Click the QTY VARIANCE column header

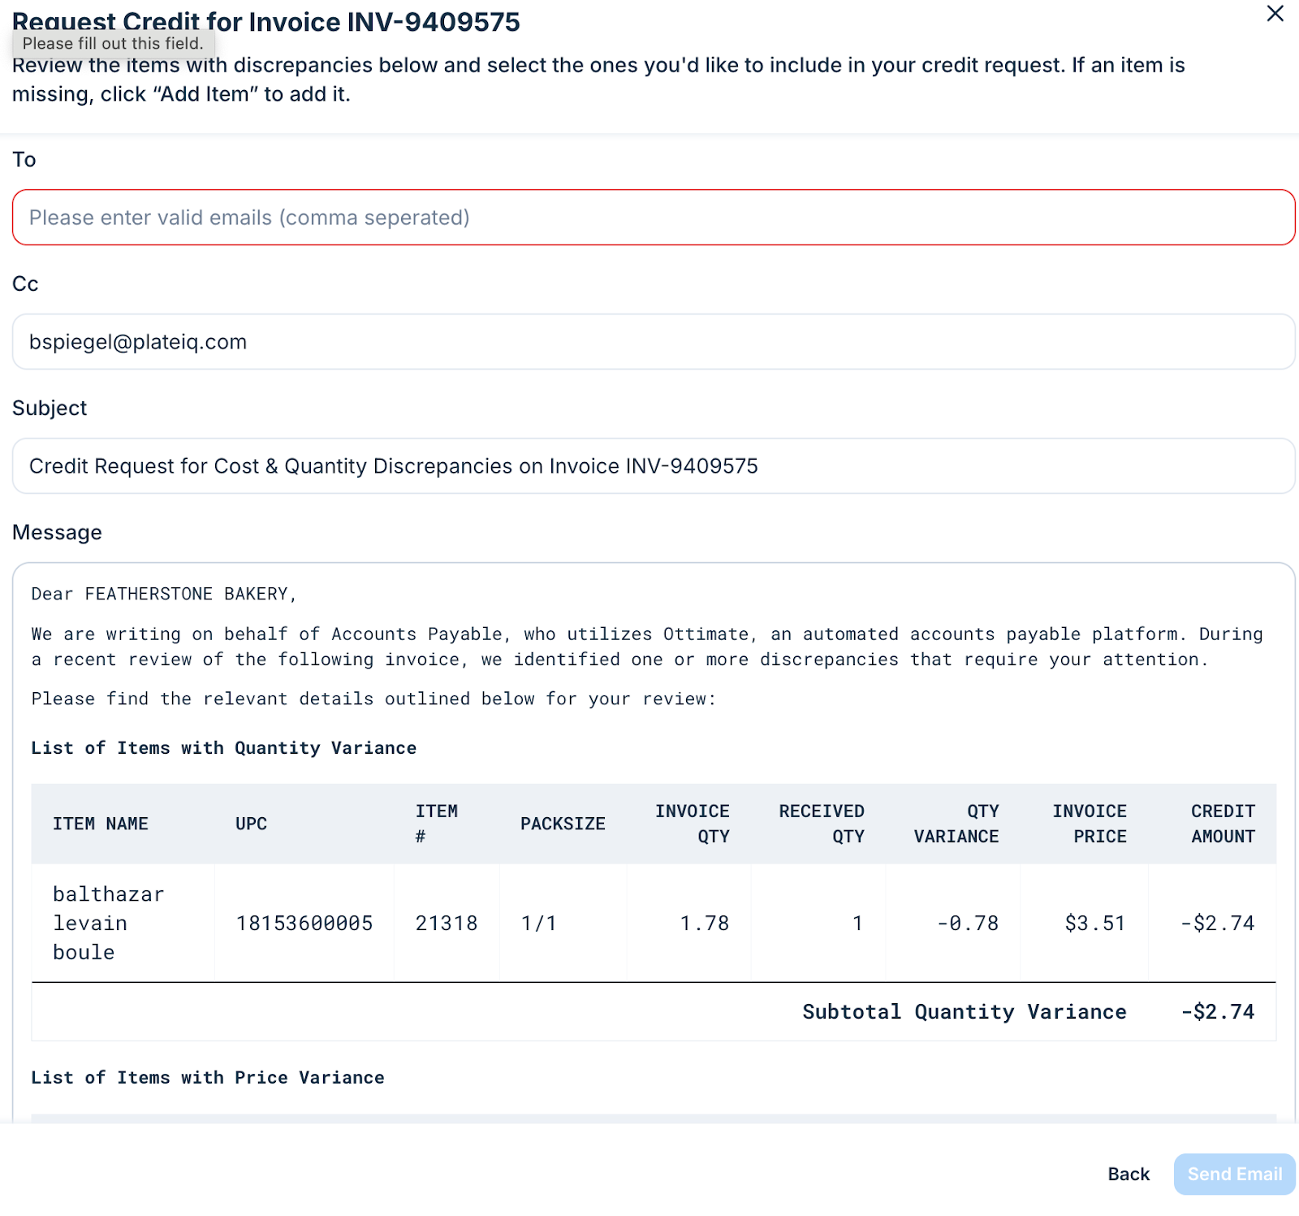(956, 824)
